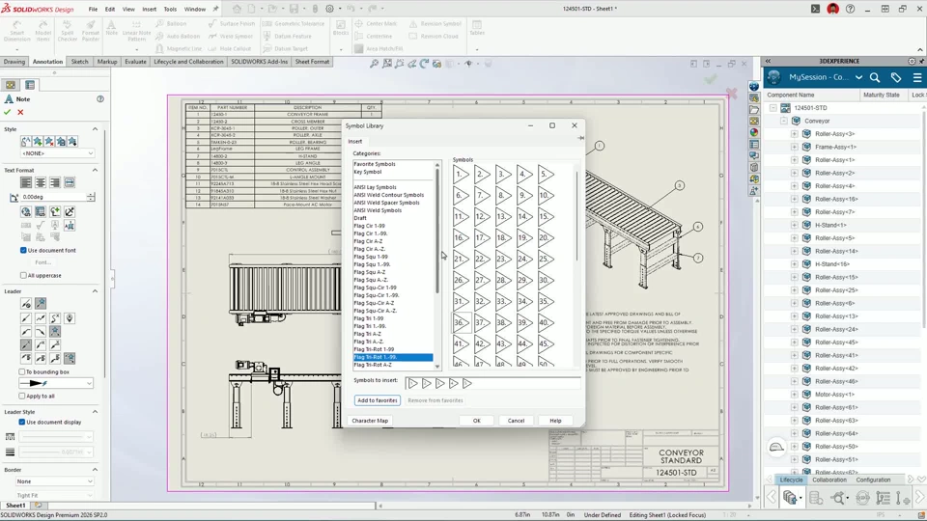
Task: Toggle Use document display checkbox
Action: click(x=22, y=423)
